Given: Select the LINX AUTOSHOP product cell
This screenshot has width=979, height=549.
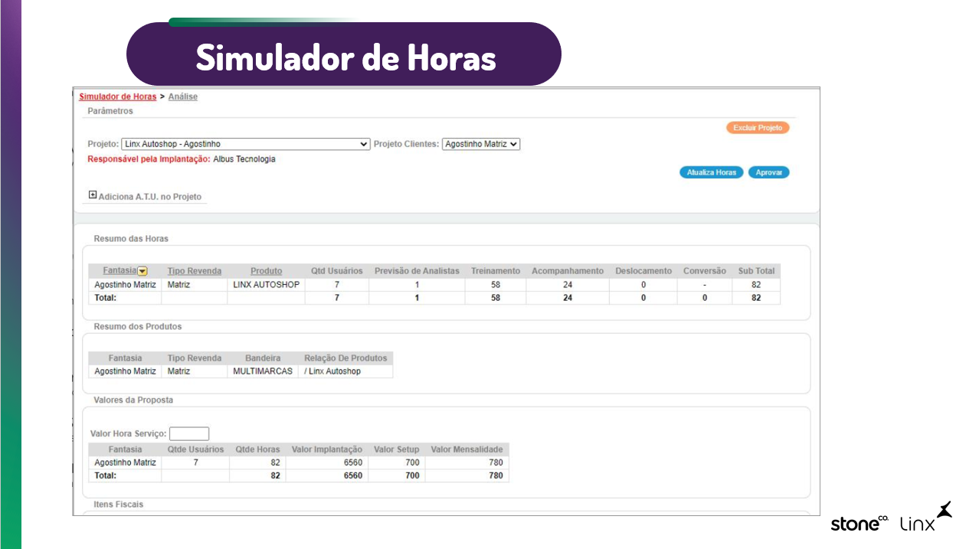Looking at the screenshot, I should [266, 285].
